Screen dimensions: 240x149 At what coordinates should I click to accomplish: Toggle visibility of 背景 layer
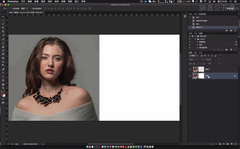[190, 76]
